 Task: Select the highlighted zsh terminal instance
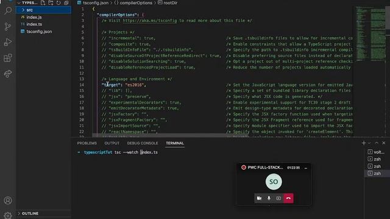point(377,173)
